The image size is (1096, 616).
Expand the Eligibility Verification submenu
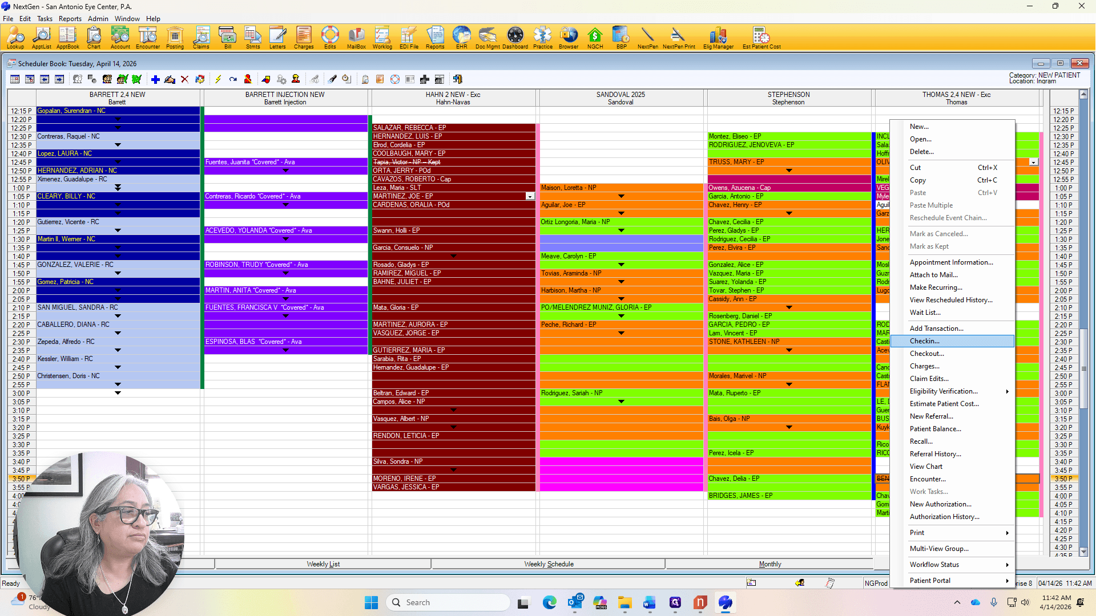[953, 391]
